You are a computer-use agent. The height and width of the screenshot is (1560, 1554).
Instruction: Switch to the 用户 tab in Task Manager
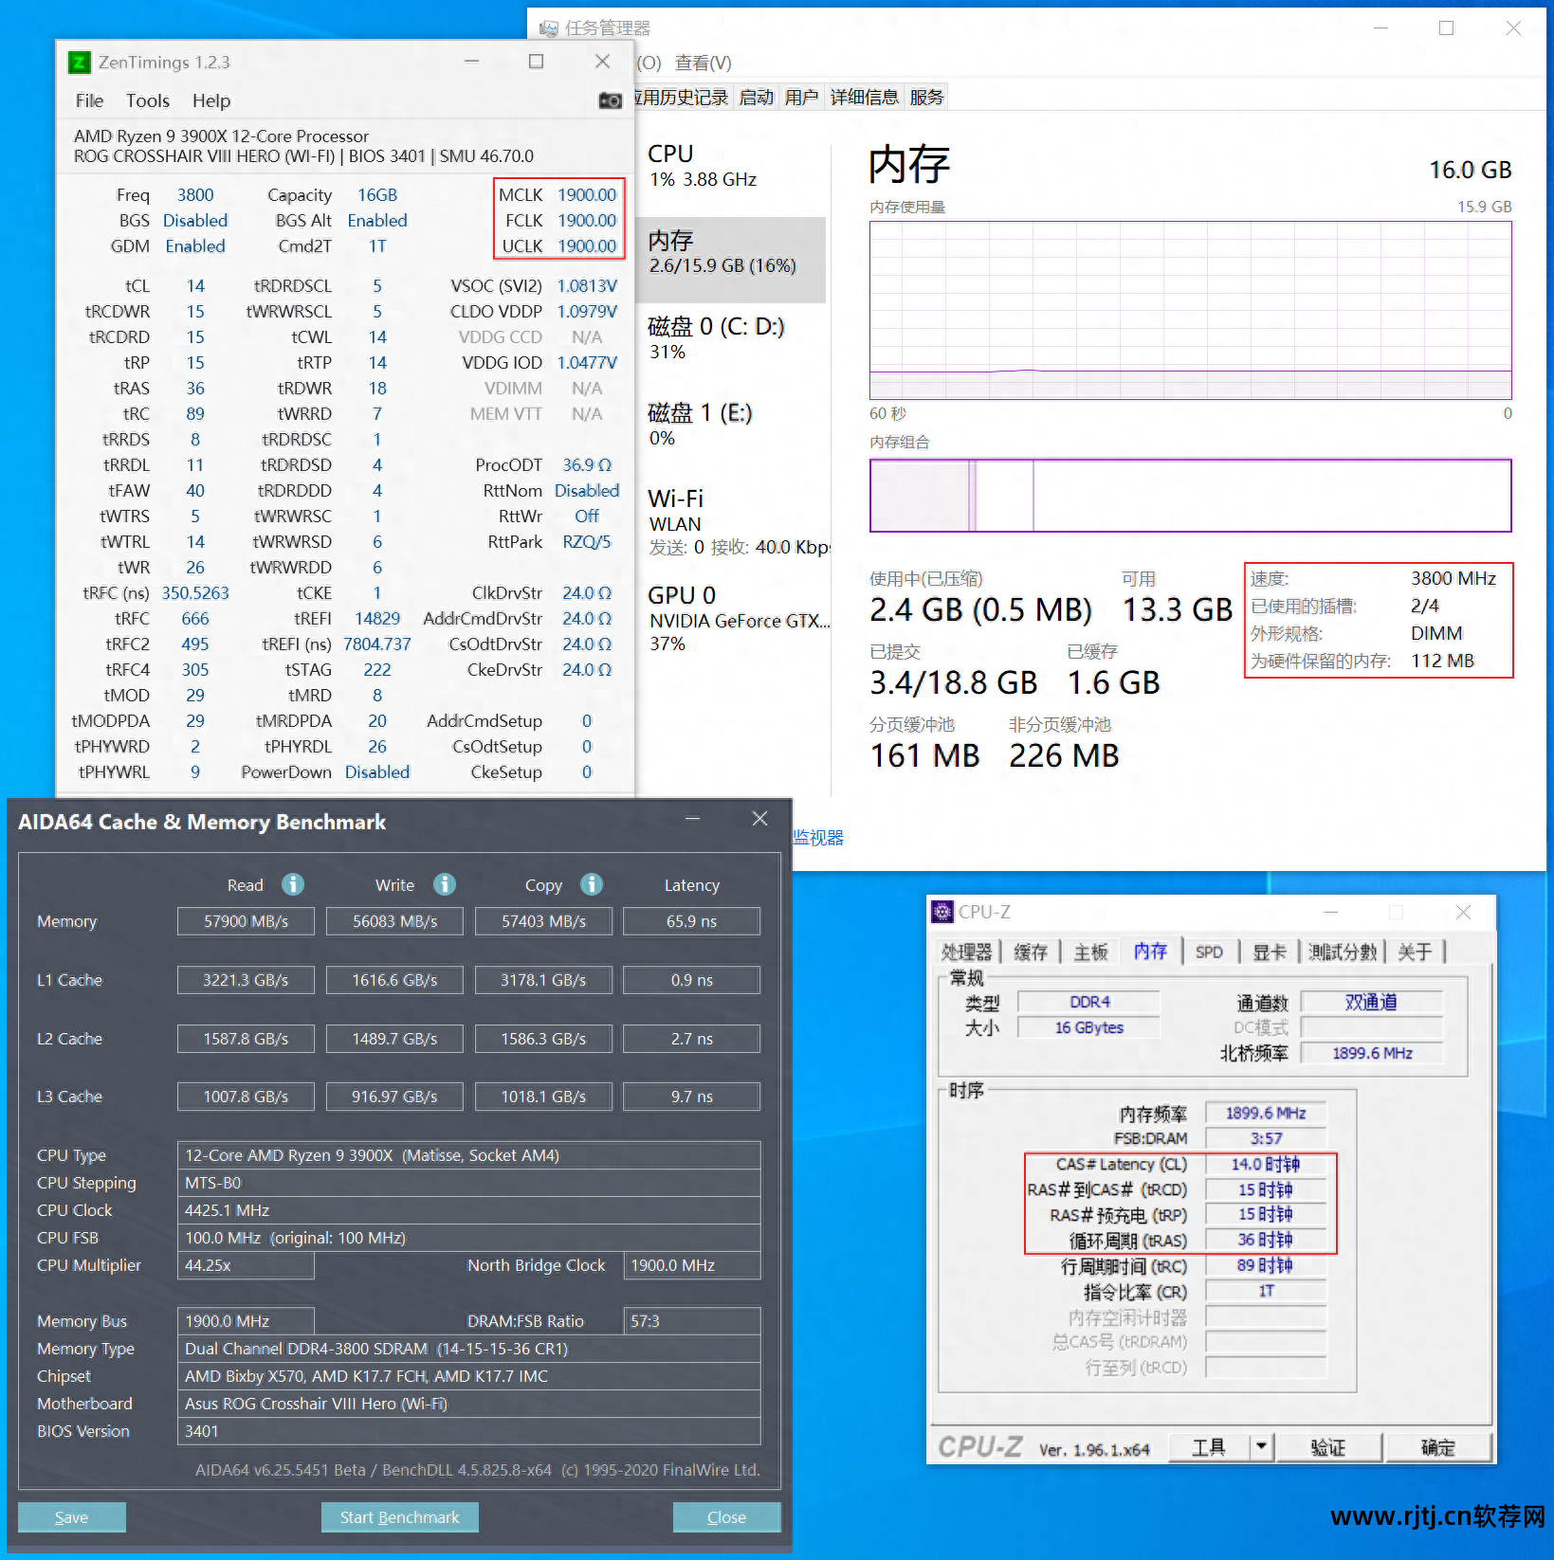coord(801,98)
